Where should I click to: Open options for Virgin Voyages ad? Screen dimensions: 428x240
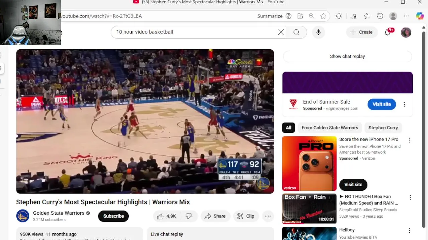coord(404,104)
